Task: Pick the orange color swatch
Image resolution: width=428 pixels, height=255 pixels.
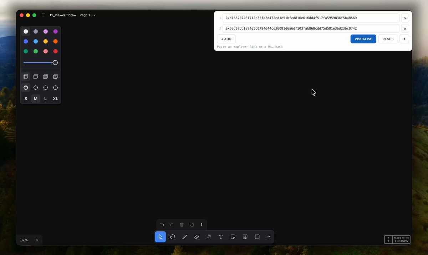Action: pos(55,41)
